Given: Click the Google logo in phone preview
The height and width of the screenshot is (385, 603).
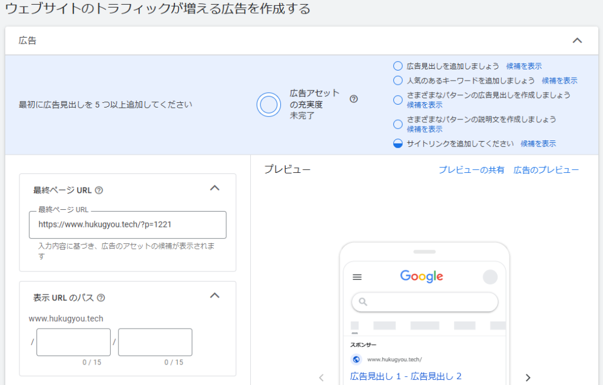Looking at the screenshot, I should pyautogui.click(x=421, y=277).
